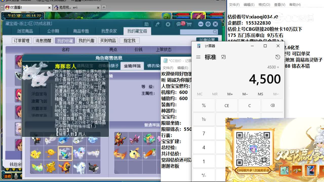Select the tabby cat mount
Screen dimensions: 324x182
(93, 167)
